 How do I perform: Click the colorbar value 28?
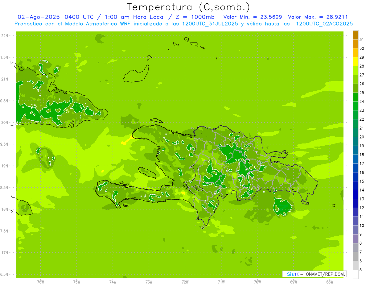[362, 66]
